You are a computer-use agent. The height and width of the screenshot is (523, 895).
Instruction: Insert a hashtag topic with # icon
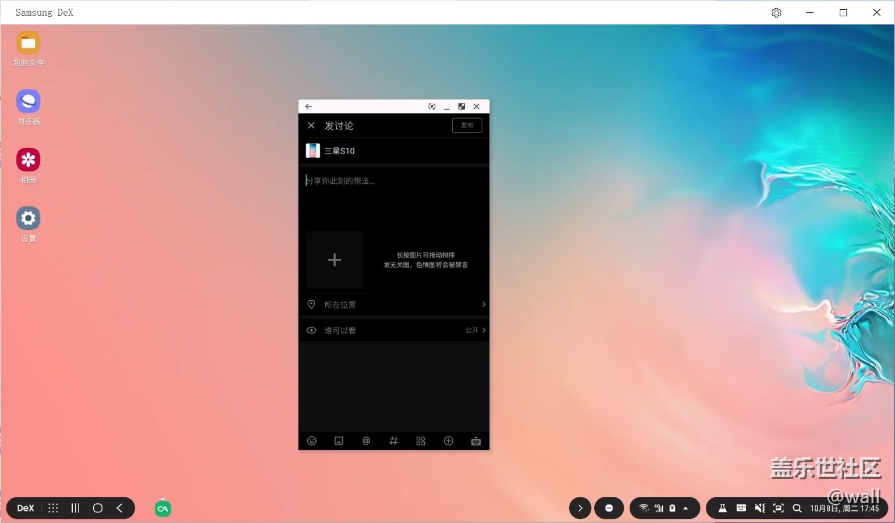pos(393,441)
